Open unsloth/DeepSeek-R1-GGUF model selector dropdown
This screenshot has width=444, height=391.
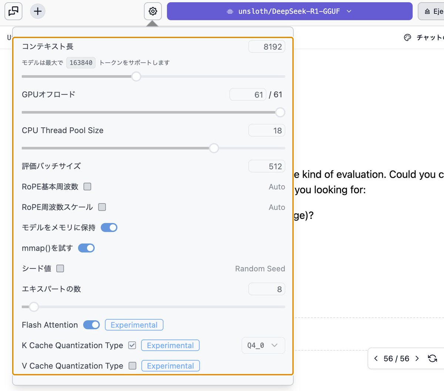pyautogui.click(x=289, y=11)
